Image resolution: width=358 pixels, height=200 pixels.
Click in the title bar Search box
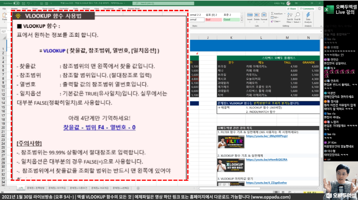(x=163, y=3)
